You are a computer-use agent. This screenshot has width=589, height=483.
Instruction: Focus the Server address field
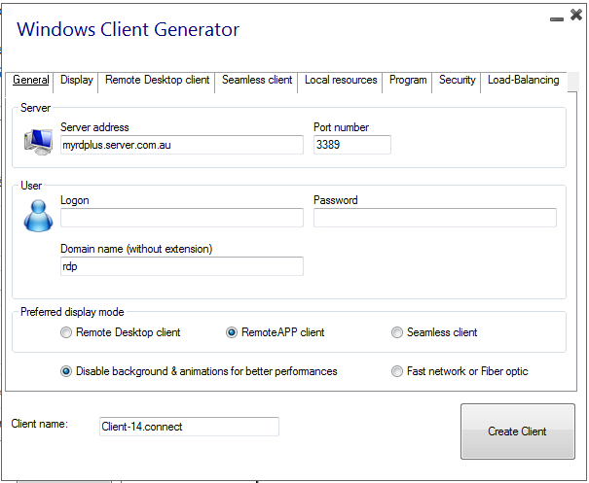coord(182,145)
